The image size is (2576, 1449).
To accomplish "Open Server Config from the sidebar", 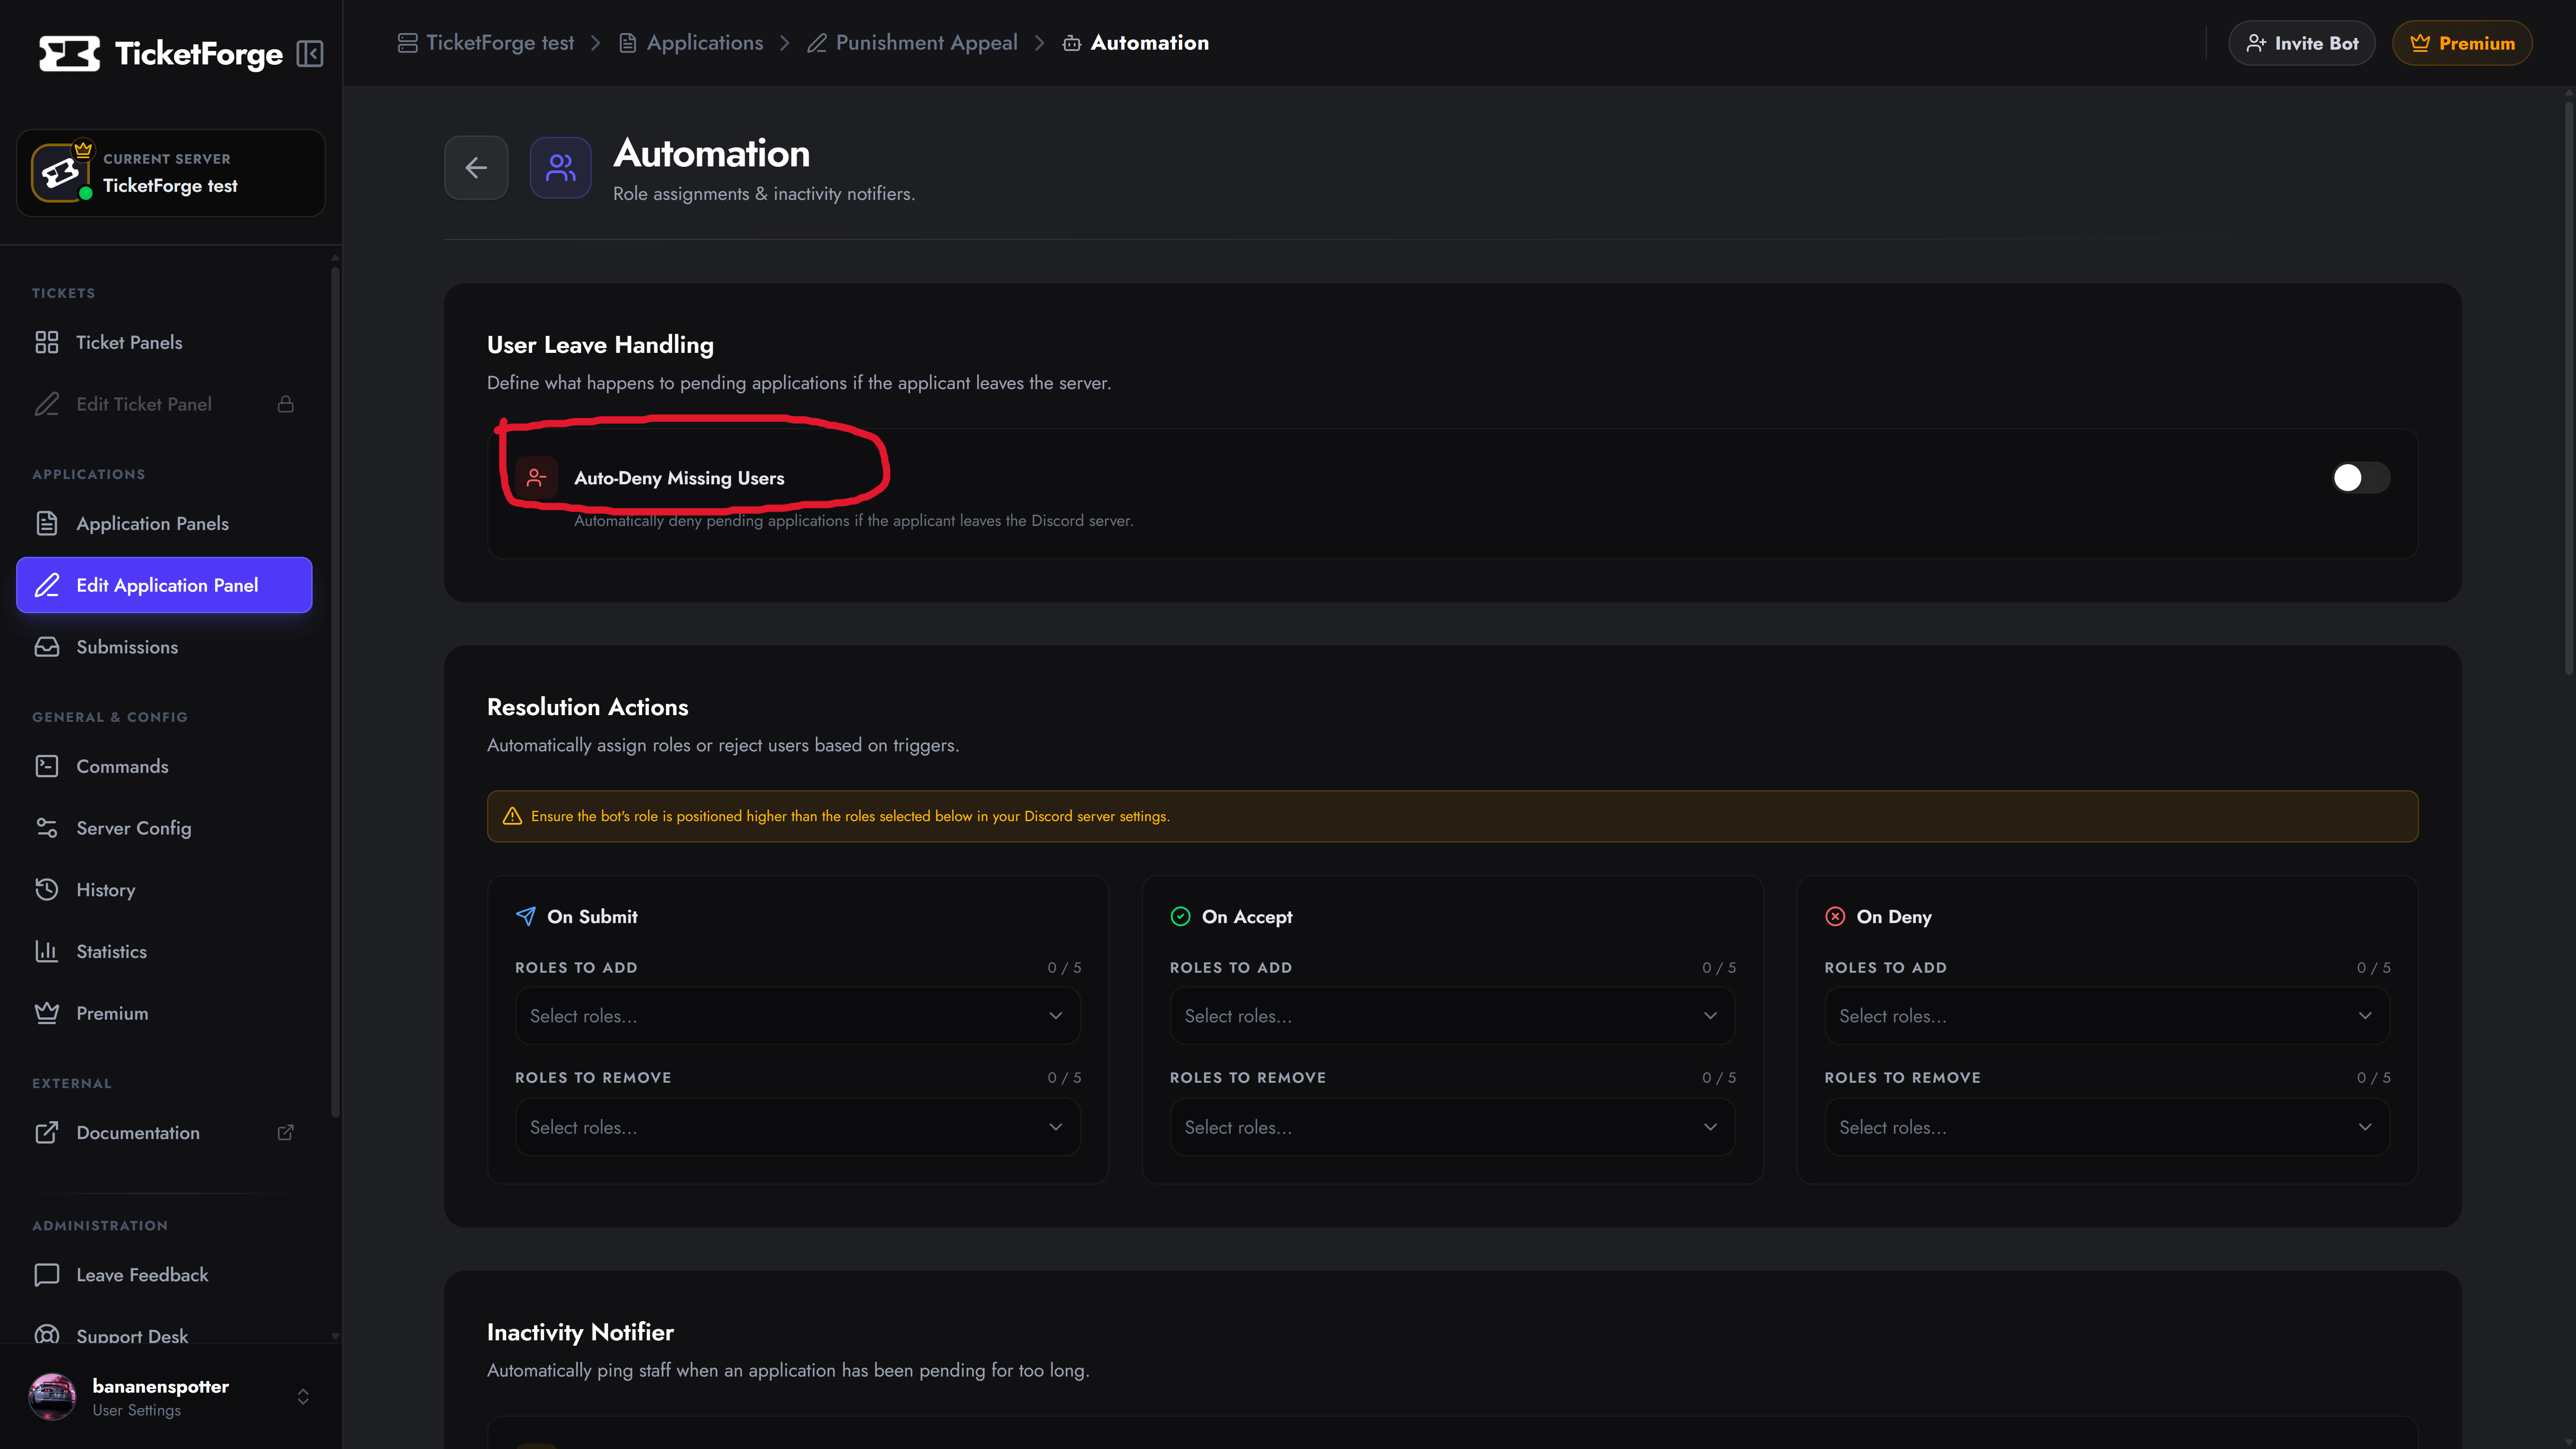I will (x=164, y=828).
